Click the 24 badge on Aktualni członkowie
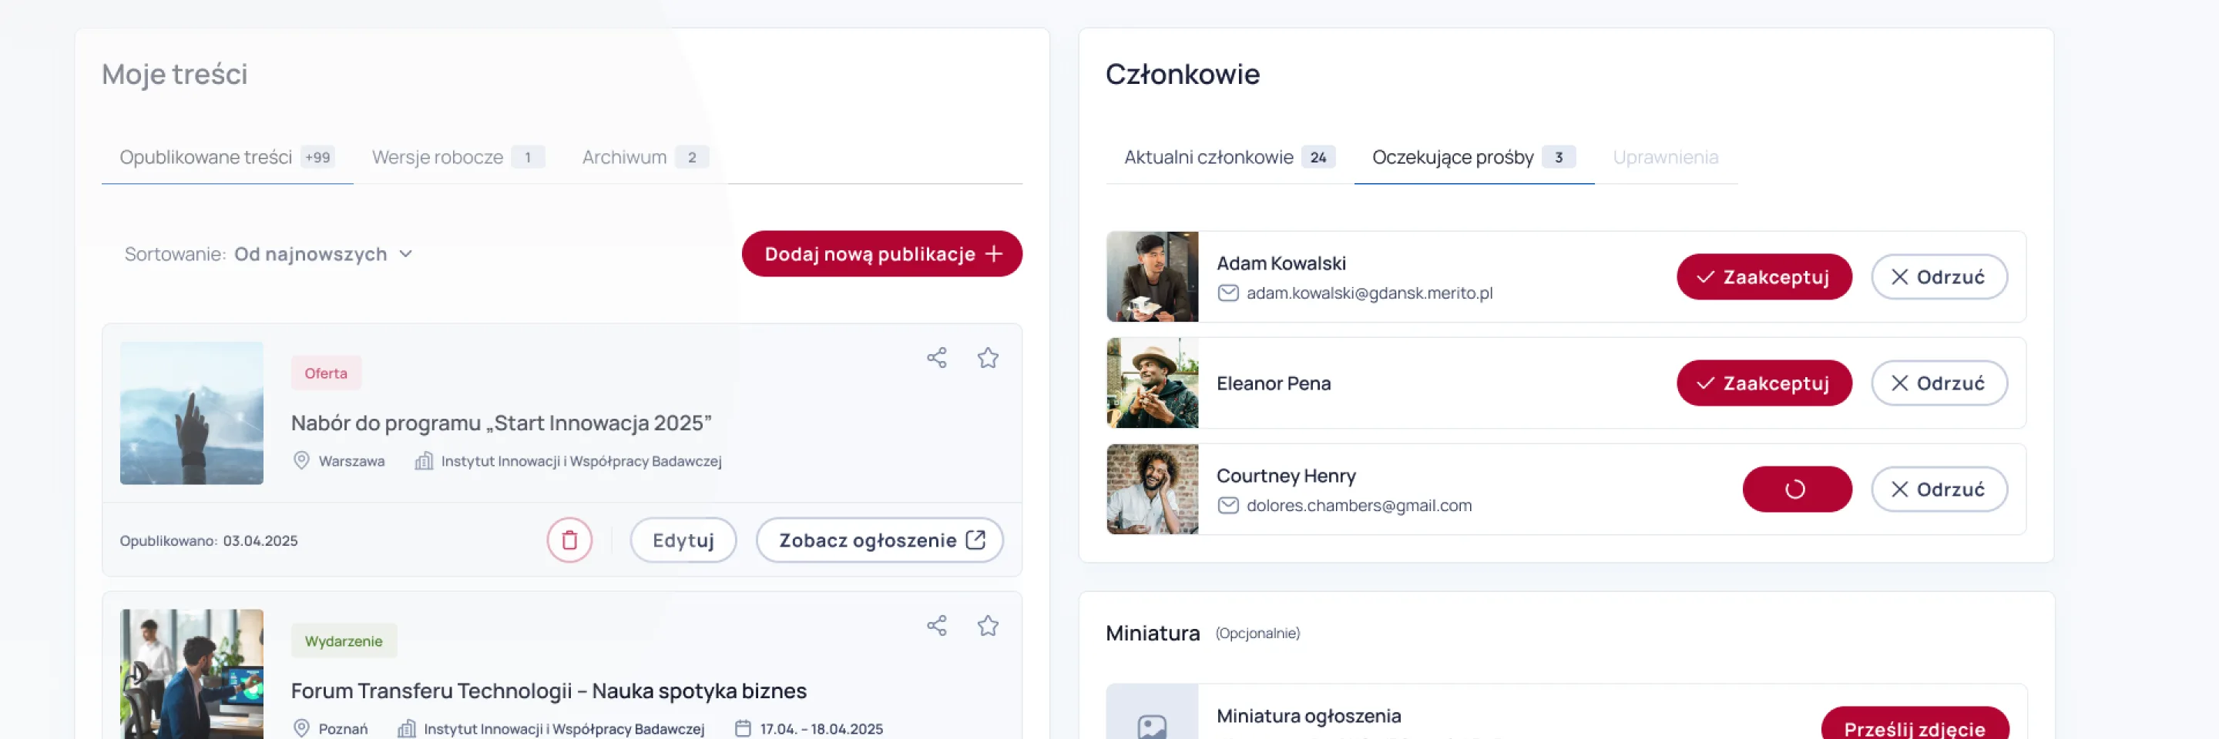Image resolution: width=2219 pixels, height=739 pixels. [1317, 158]
